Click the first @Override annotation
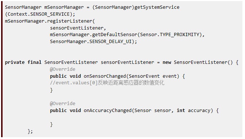The image size is (245, 139). (x=63, y=69)
